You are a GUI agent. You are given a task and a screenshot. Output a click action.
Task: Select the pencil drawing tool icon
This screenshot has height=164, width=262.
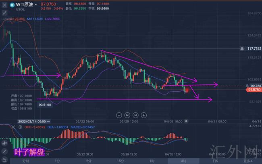(4, 151)
